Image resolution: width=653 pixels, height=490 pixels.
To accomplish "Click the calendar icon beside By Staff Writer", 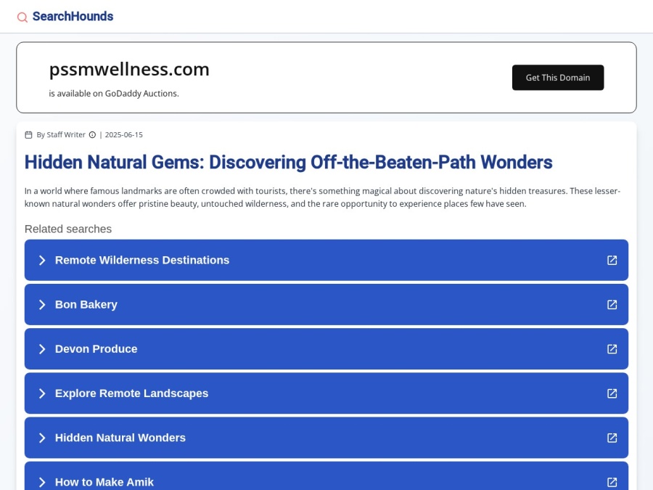I will 28,134.
